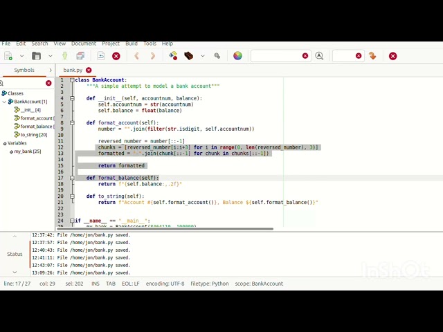Click the Save All toolbar icon
This screenshot has width=443, height=332.
point(80,56)
